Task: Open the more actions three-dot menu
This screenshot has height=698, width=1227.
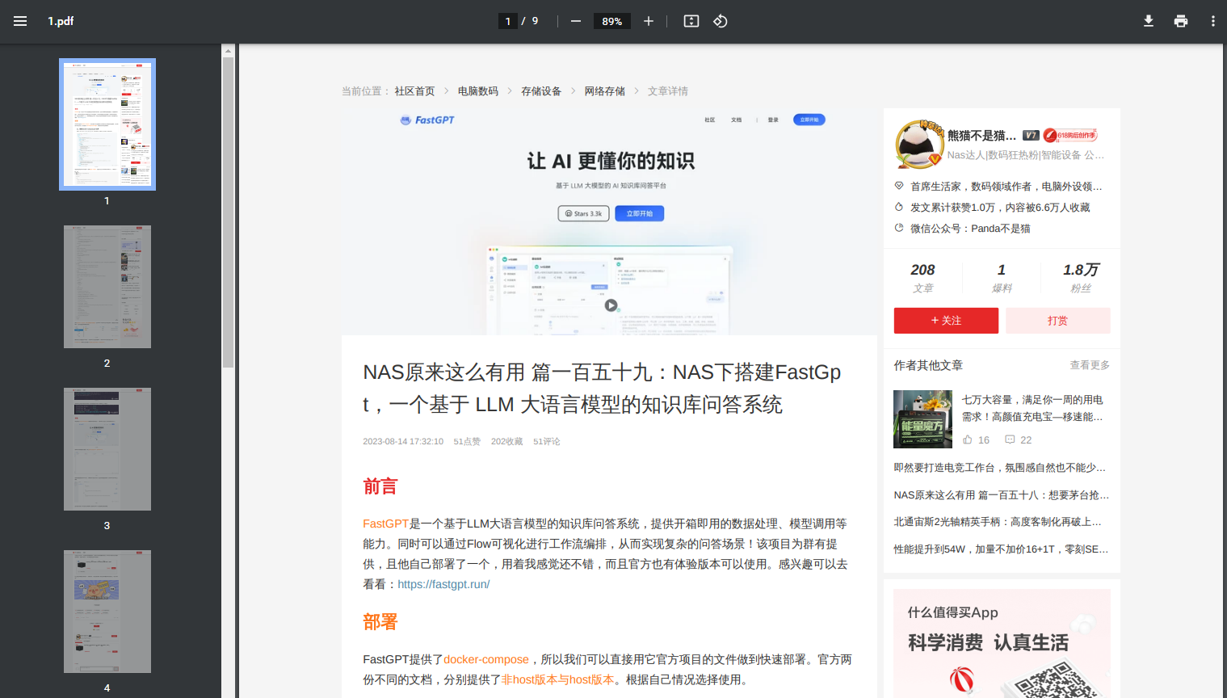Action: 1212,21
